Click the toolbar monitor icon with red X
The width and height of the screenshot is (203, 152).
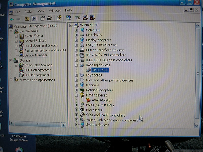pos(85,17)
